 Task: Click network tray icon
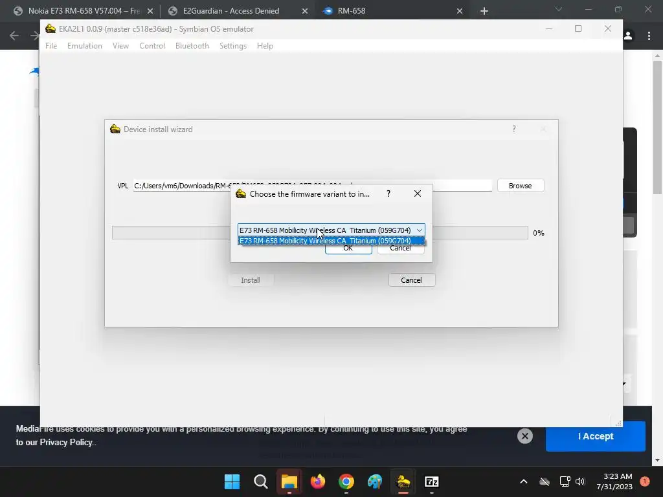565,481
